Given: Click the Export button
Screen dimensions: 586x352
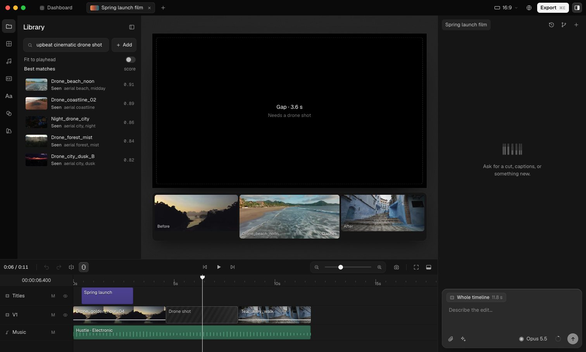Looking at the screenshot, I should (553, 8).
